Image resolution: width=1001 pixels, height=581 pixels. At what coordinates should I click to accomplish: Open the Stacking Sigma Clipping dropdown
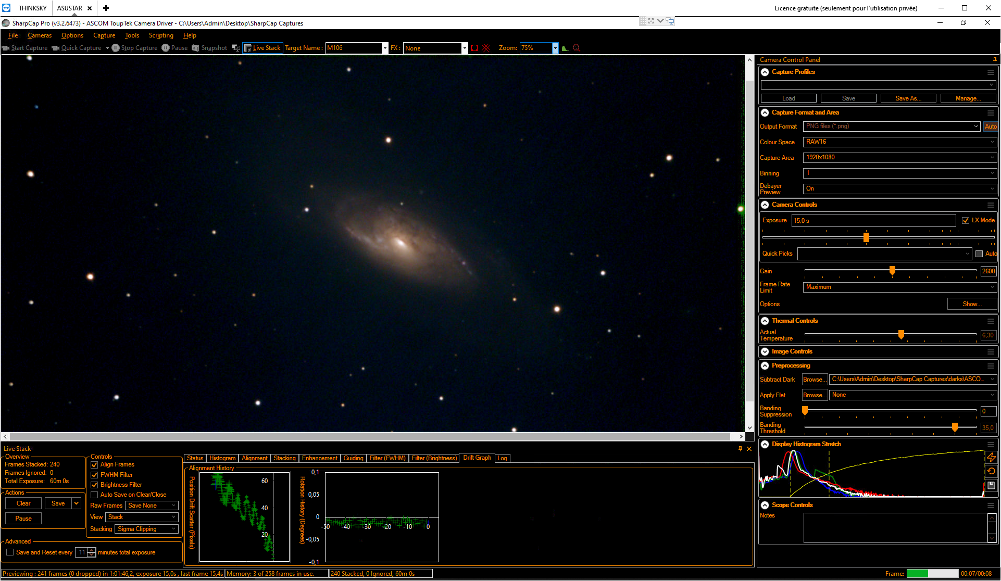tap(146, 529)
